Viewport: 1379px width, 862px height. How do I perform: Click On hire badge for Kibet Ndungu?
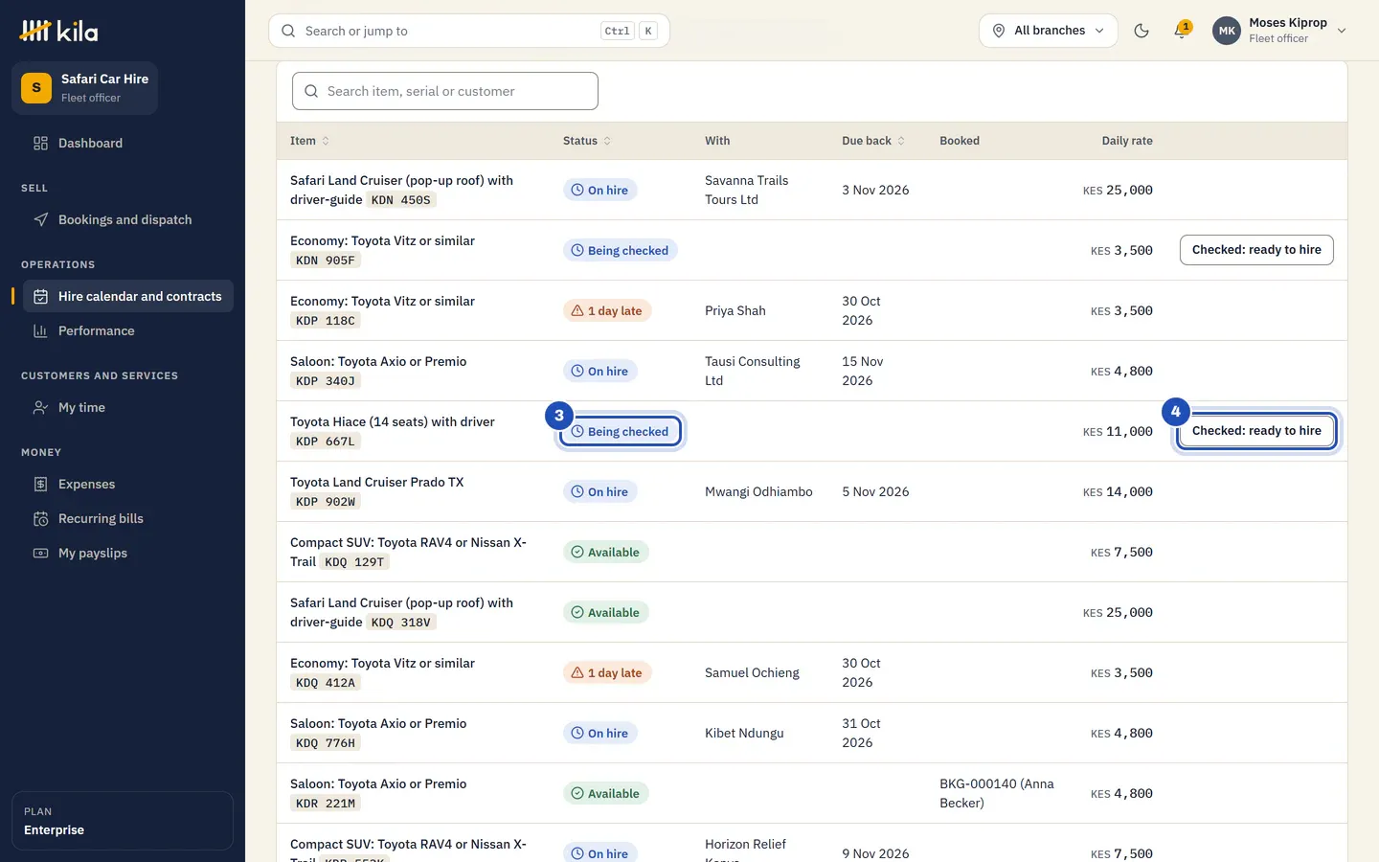coord(600,733)
